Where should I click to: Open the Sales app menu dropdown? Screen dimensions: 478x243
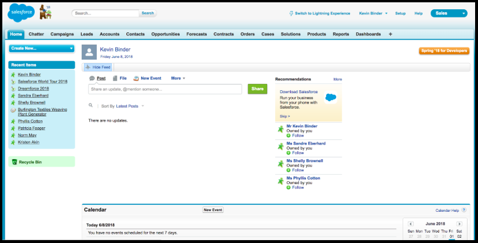point(448,13)
